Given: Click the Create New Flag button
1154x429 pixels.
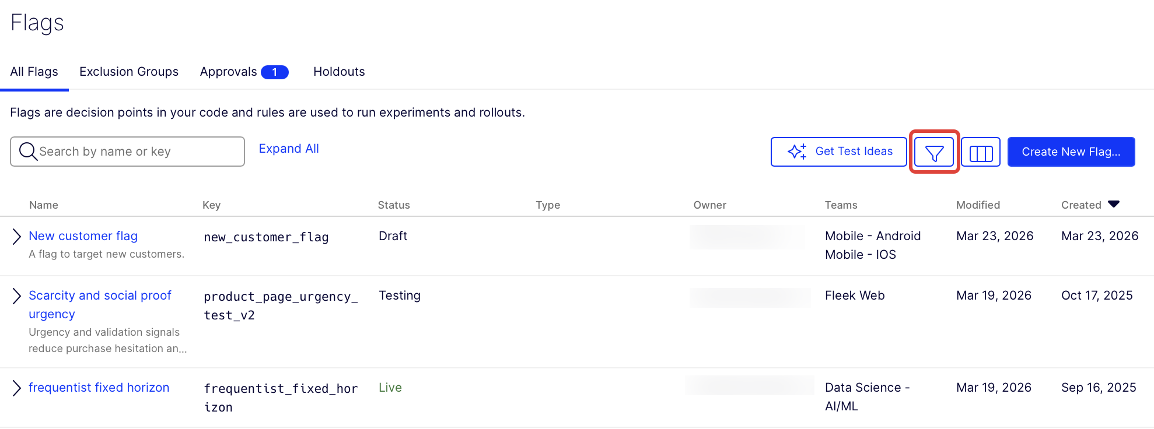Looking at the screenshot, I should [1071, 152].
